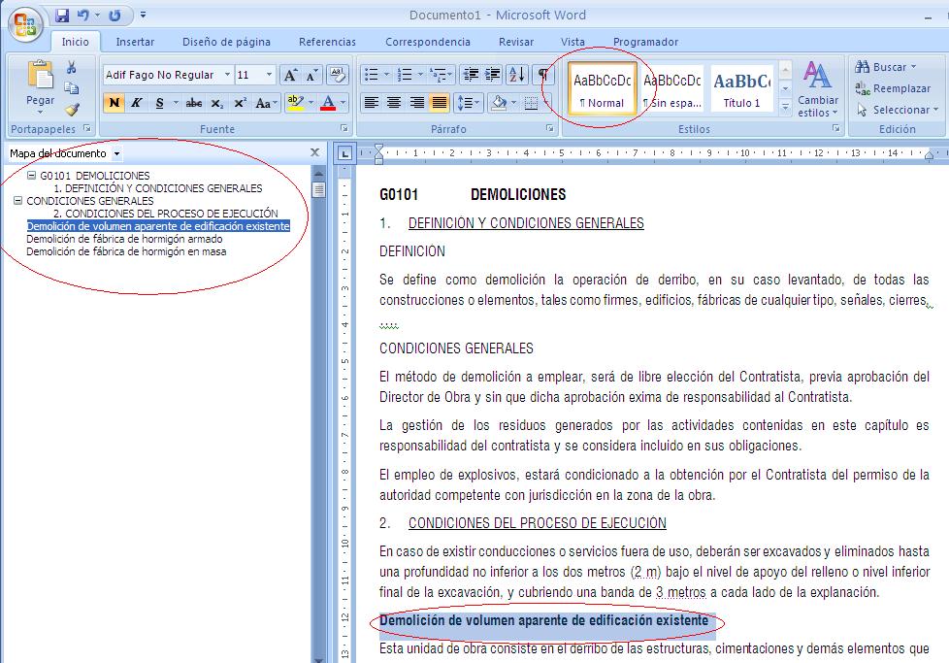Toggle superscript formatting
Viewport: 949px width, 663px height.
[x=240, y=103]
